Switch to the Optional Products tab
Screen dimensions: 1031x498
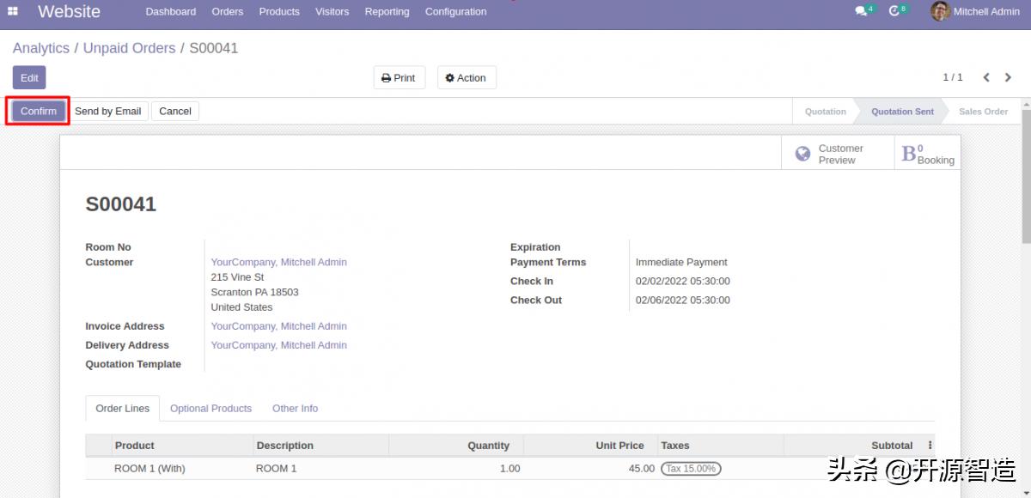point(210,409)
